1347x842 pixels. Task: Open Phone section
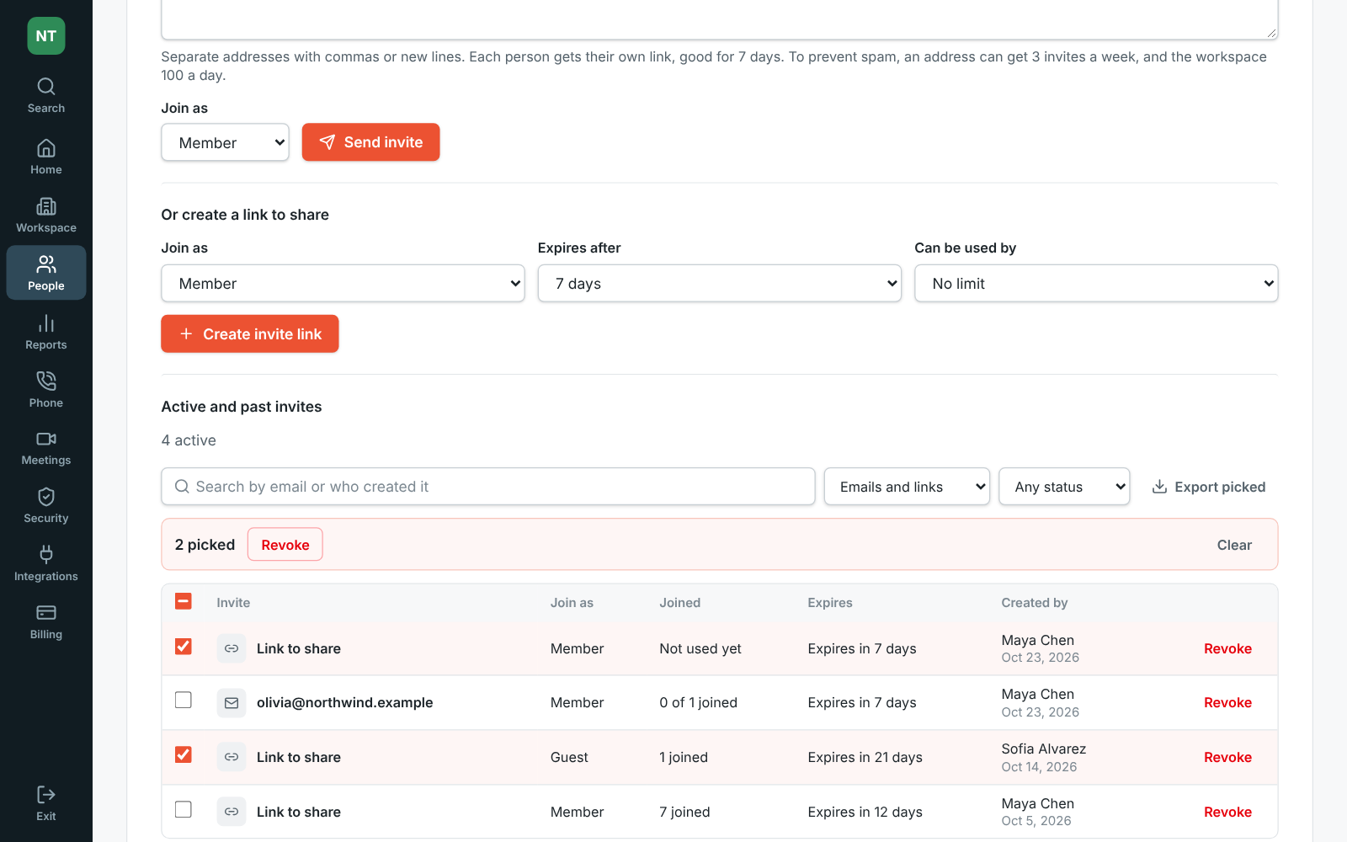[x=46, y=390]
